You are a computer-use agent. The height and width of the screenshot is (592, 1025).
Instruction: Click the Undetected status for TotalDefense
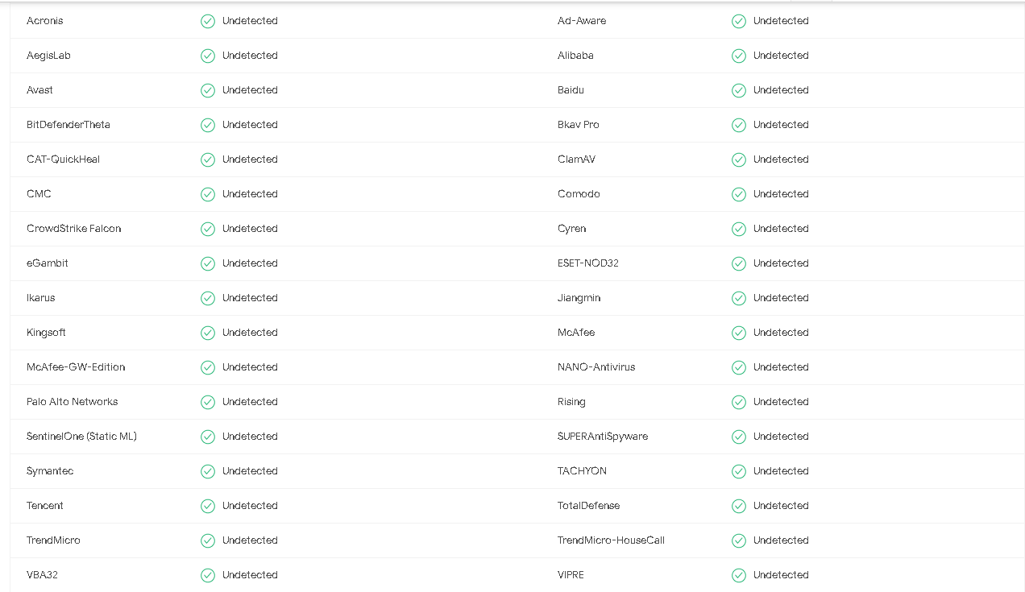pyautogui.click(x=781, y=506)
